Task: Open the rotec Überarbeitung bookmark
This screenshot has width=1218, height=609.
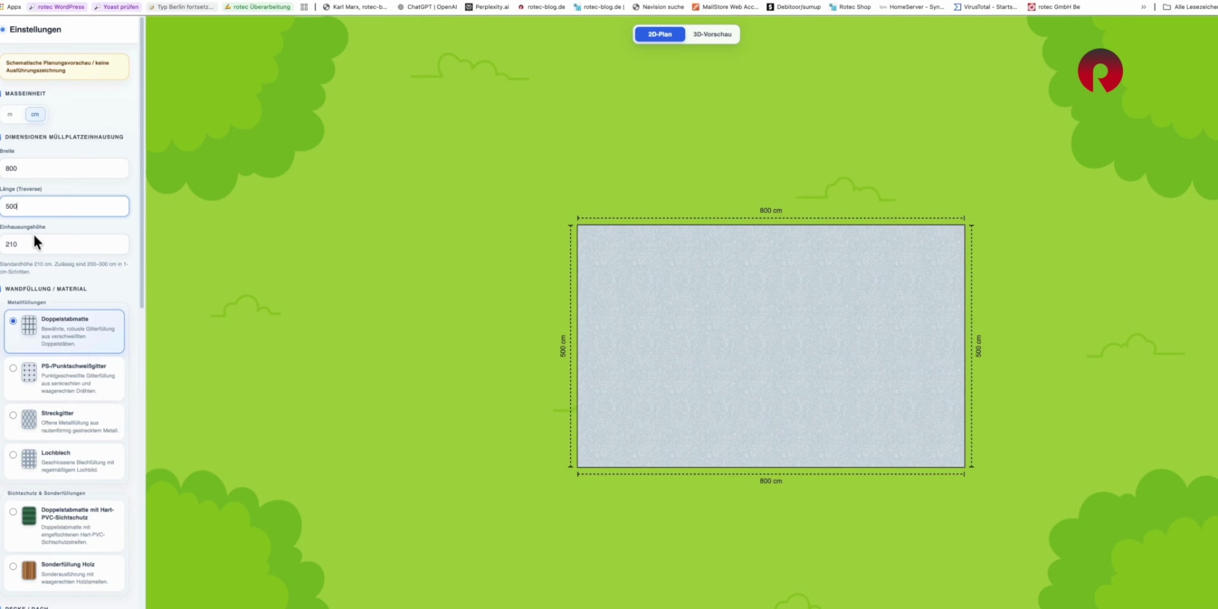Action: [257, 7]
